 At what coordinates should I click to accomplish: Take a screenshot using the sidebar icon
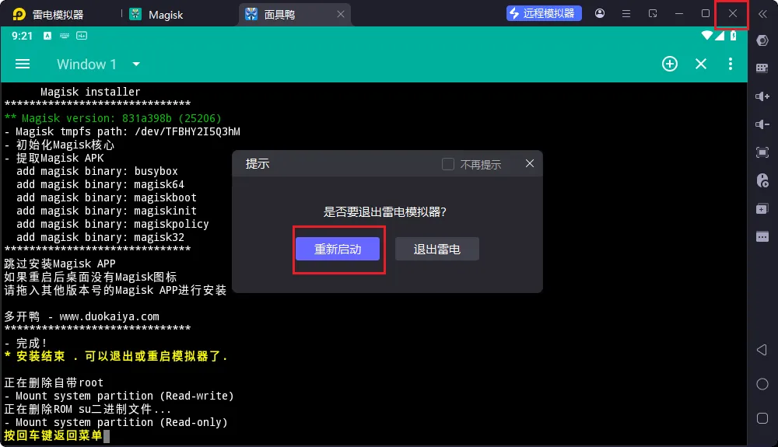pos(762,152)
